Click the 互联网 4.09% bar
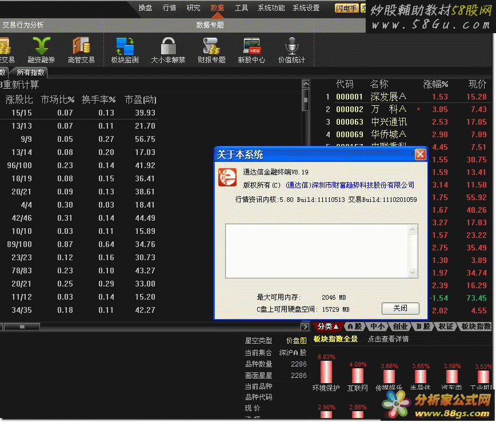Screen dimensions: 496x422 (x=358, y=376)
